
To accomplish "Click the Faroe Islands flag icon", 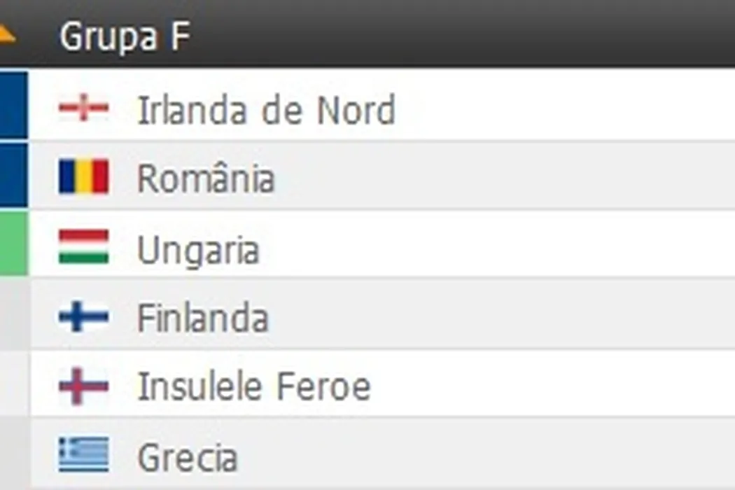I will pos(83,386).
